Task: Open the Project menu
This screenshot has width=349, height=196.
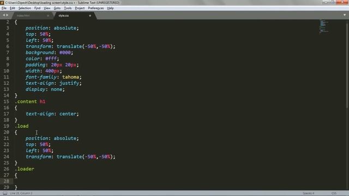Action: point(80,8)
